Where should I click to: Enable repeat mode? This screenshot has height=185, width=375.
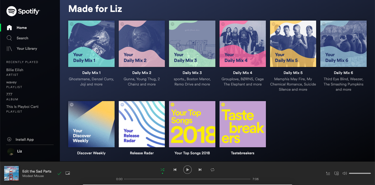(212, 170)
